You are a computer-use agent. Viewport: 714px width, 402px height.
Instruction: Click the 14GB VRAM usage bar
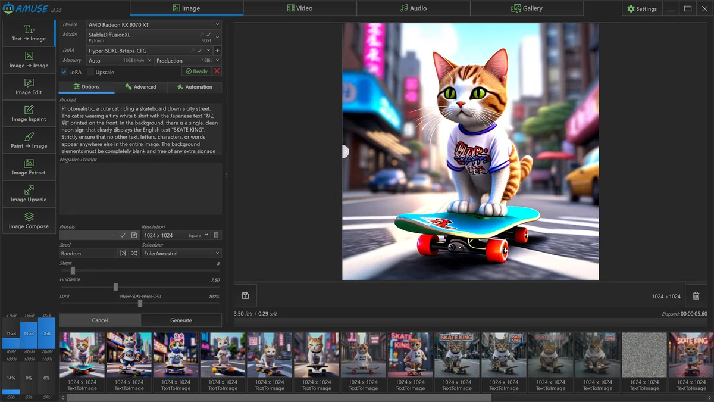29,334
